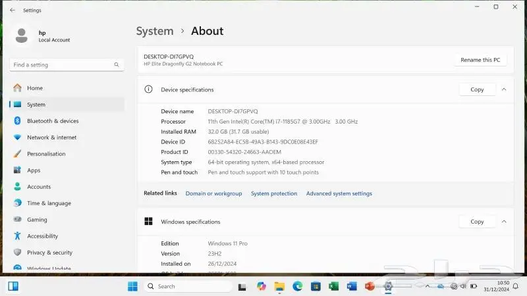Viewport: 527px width, 296px height.
Task: Click the Device ID value starting 68252A84
Action: [x=263, y=141]
